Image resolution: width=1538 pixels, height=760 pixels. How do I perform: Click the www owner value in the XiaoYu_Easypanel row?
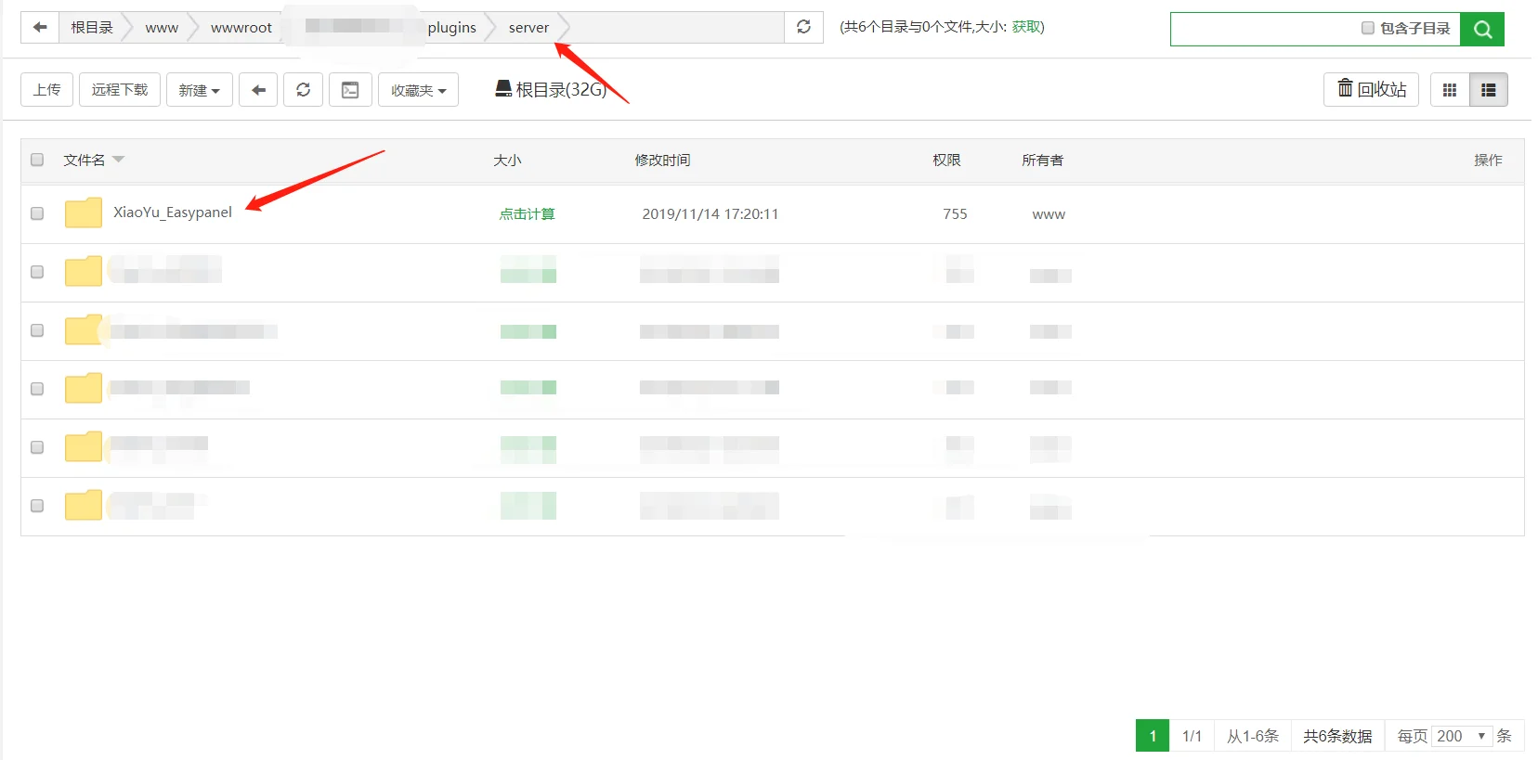[x=1049, y=214]
